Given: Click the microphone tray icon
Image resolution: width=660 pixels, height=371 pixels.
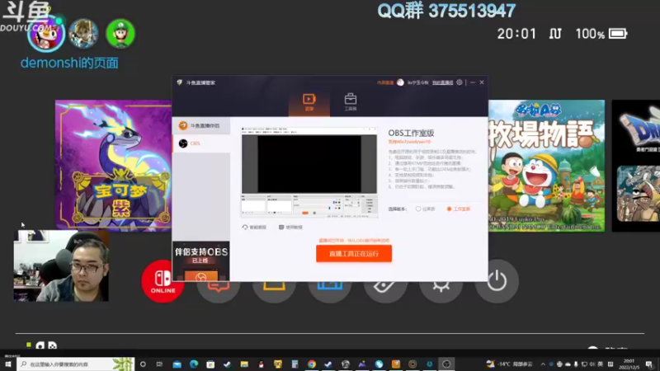Looking at the screenshot, I should [x=576, y=364].
